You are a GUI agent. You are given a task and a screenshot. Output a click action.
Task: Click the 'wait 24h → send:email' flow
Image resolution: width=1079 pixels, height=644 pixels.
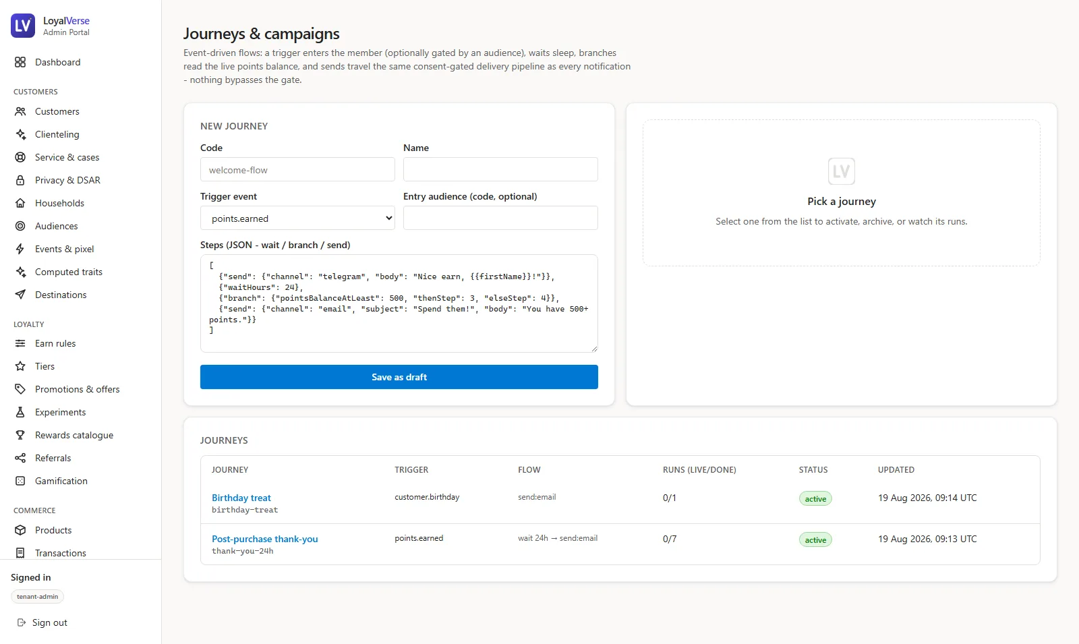click(558, 538)
